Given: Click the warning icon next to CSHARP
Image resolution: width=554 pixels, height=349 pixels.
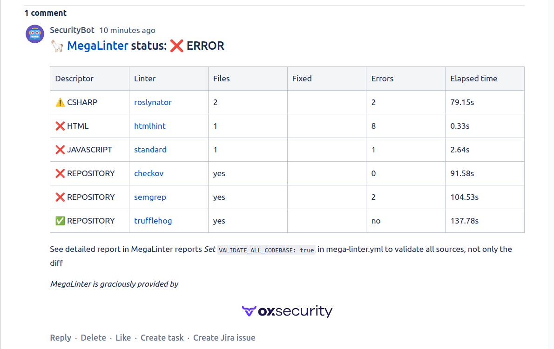Looking at the screenshot, I should [60, 102].
